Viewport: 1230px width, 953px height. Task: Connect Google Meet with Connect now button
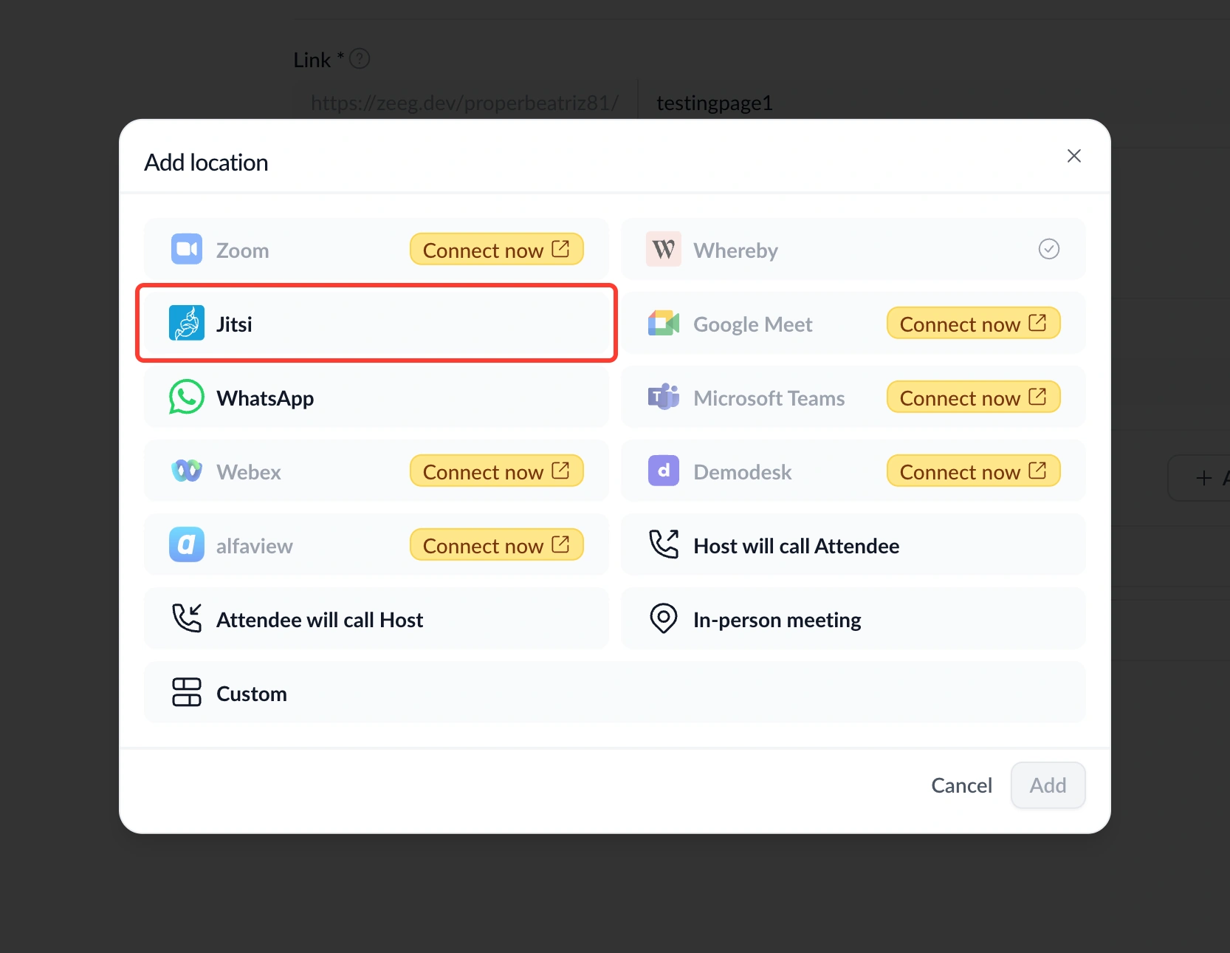tap(974, 324)
